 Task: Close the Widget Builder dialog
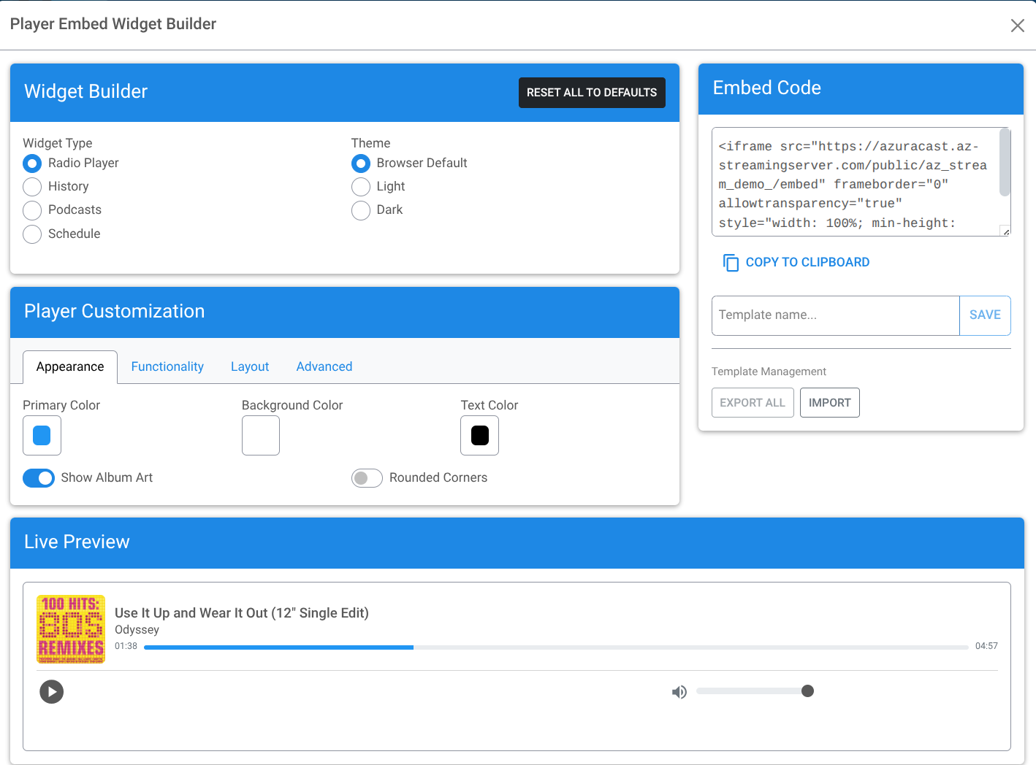pos(1017,26)
